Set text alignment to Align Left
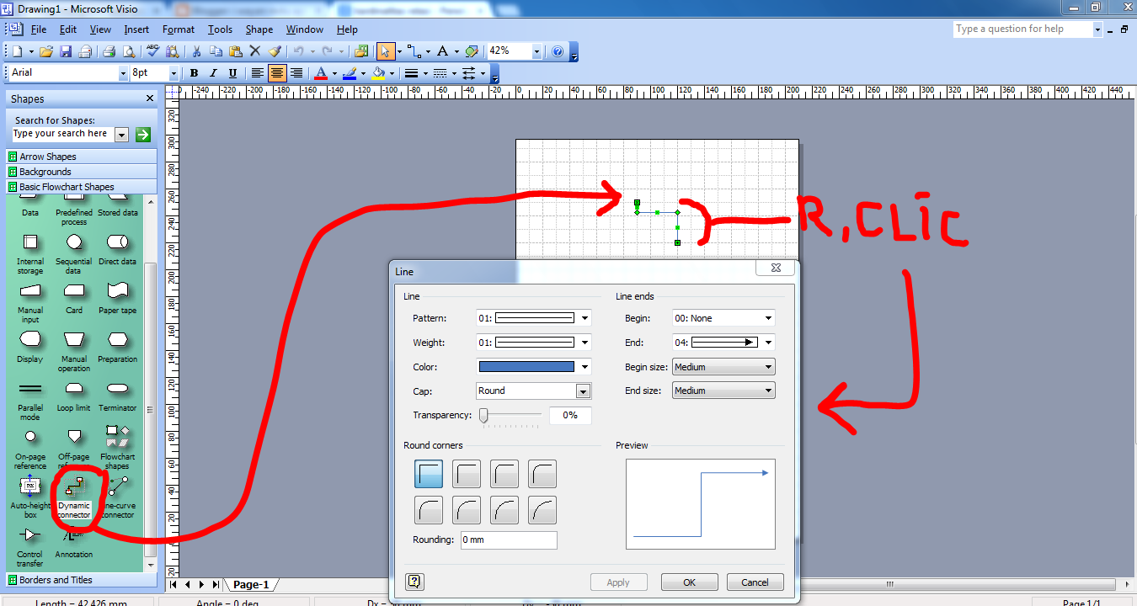1137x606 pixels. pos(258,73)
